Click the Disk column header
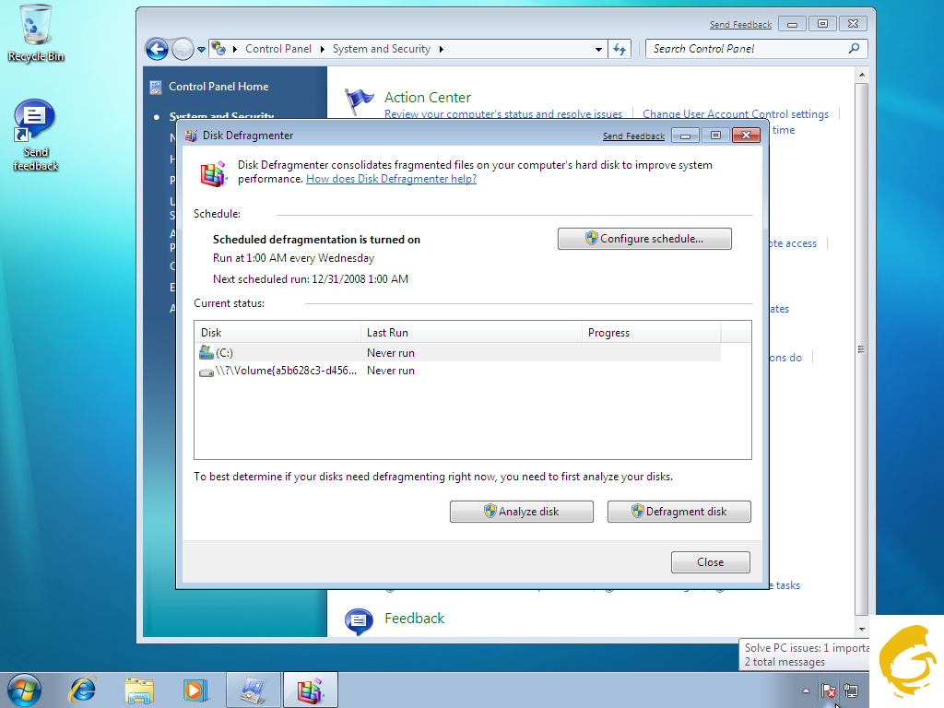 pyautogui.click(x=277, y=333)
